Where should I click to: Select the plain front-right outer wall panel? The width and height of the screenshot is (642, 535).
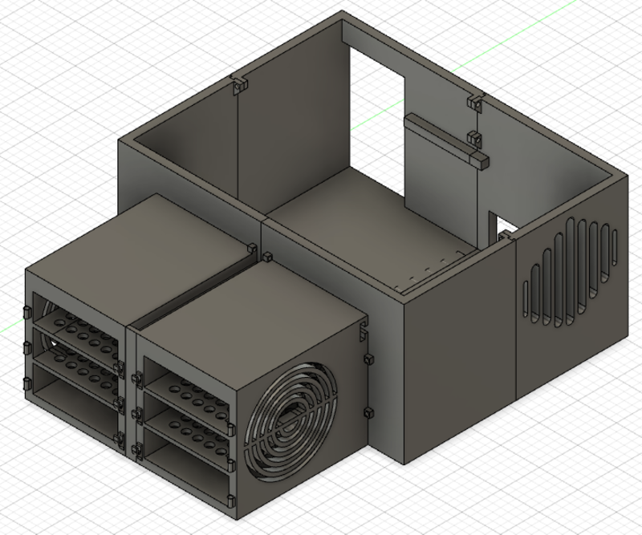point(459,352)
